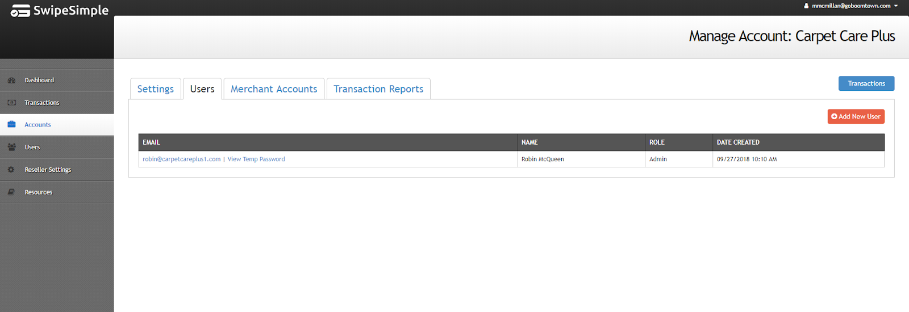Go to Transactions in the sidebar
The width and height of the screenshot is (909, 312).
click(x=57, y=103)
